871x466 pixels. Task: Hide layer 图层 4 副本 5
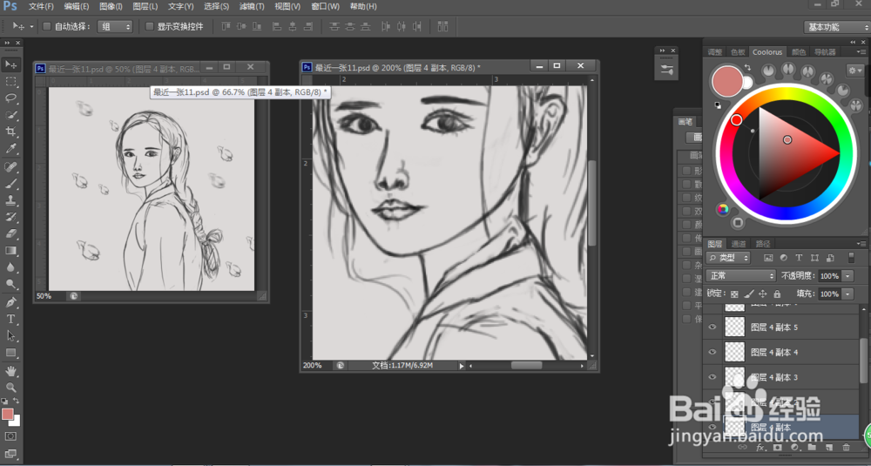point(712,328)
